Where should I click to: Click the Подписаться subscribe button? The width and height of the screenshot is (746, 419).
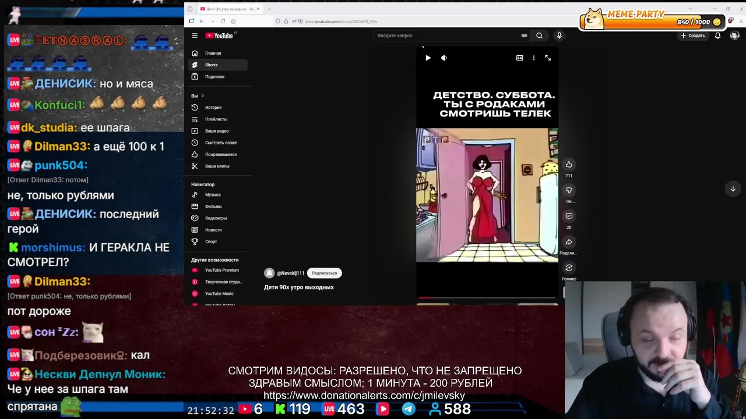pos(324,273)
